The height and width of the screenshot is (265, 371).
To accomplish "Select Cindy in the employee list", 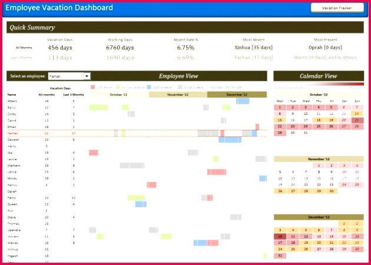I will click(x=12, y=114).
